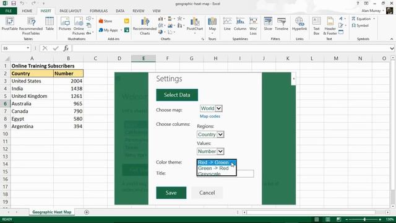396x223 pixels.
Task: Insert a Text Box
Action: pyautogui.click(x=316, y=26)
